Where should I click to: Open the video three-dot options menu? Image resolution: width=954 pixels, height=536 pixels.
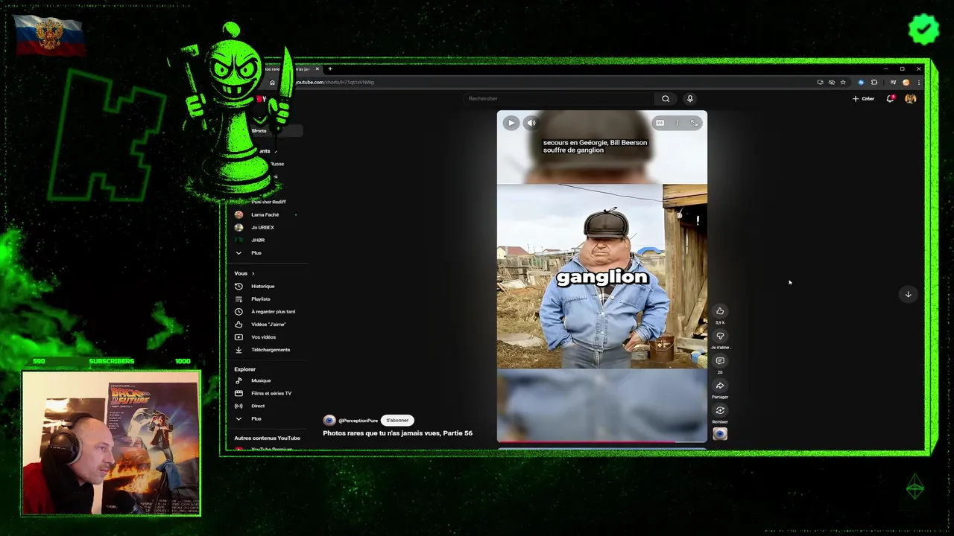[x=677, y=123]
